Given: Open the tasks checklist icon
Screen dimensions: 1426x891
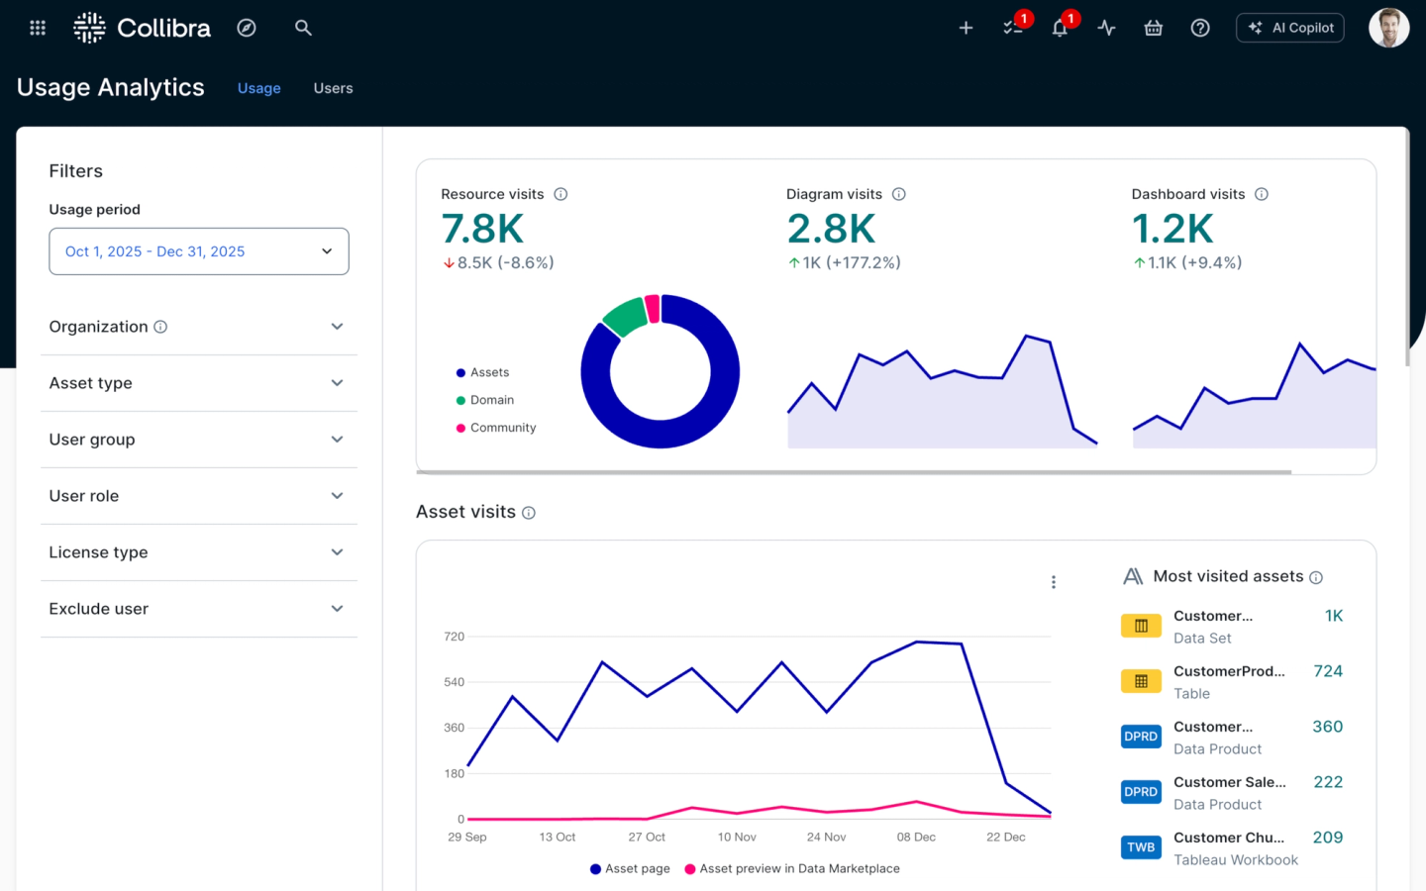Looking at the screenshot, I should coord(1012,28).
